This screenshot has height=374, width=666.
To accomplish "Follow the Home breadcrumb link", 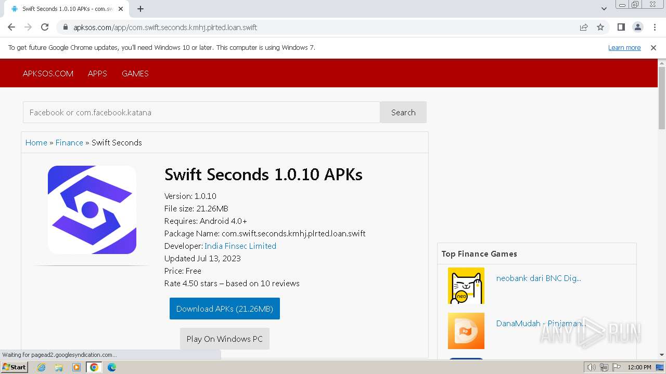I will click(36, 142).
